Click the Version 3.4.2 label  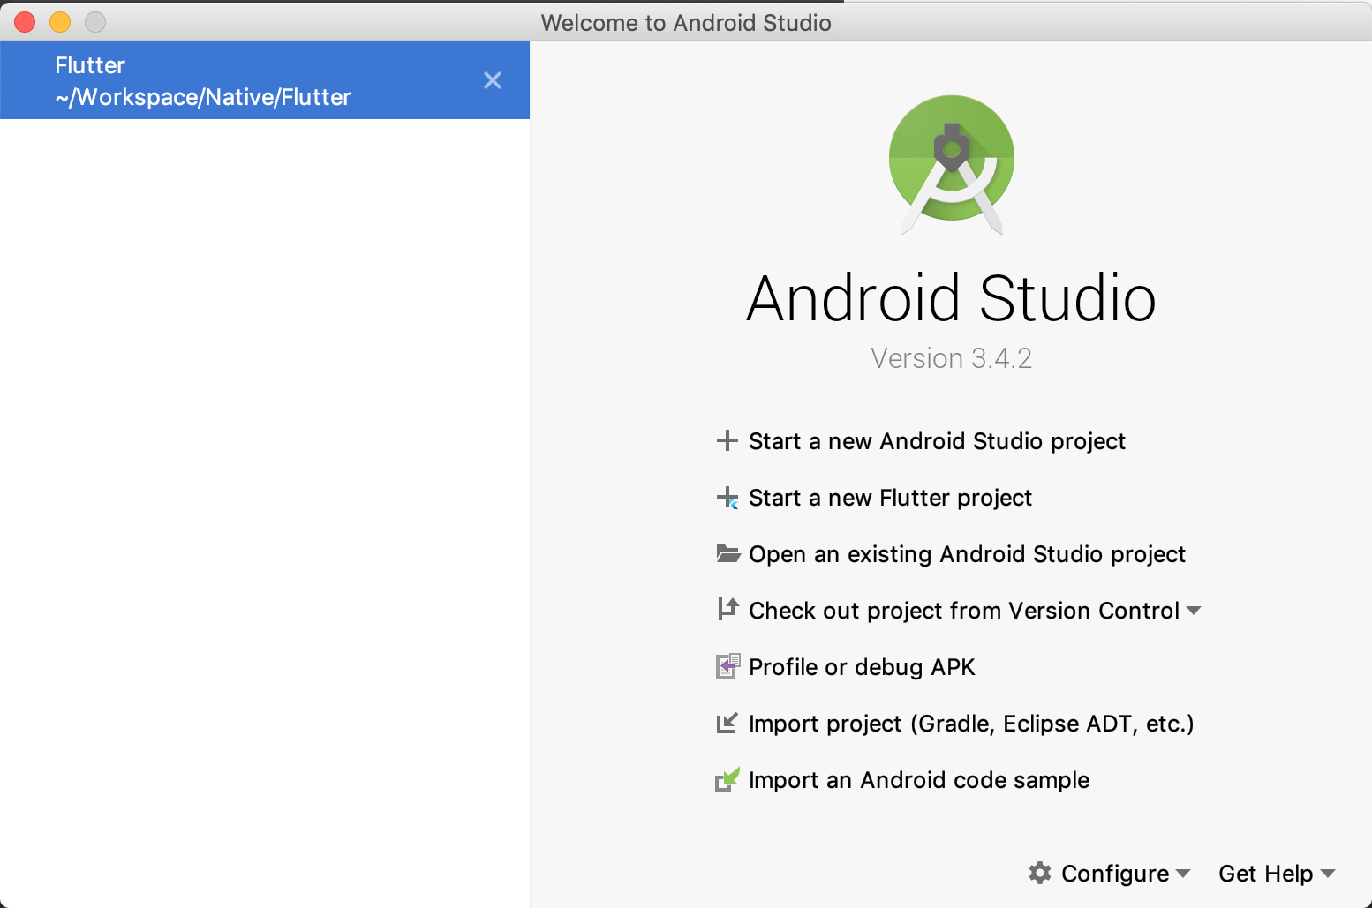(x=951, y=358)
